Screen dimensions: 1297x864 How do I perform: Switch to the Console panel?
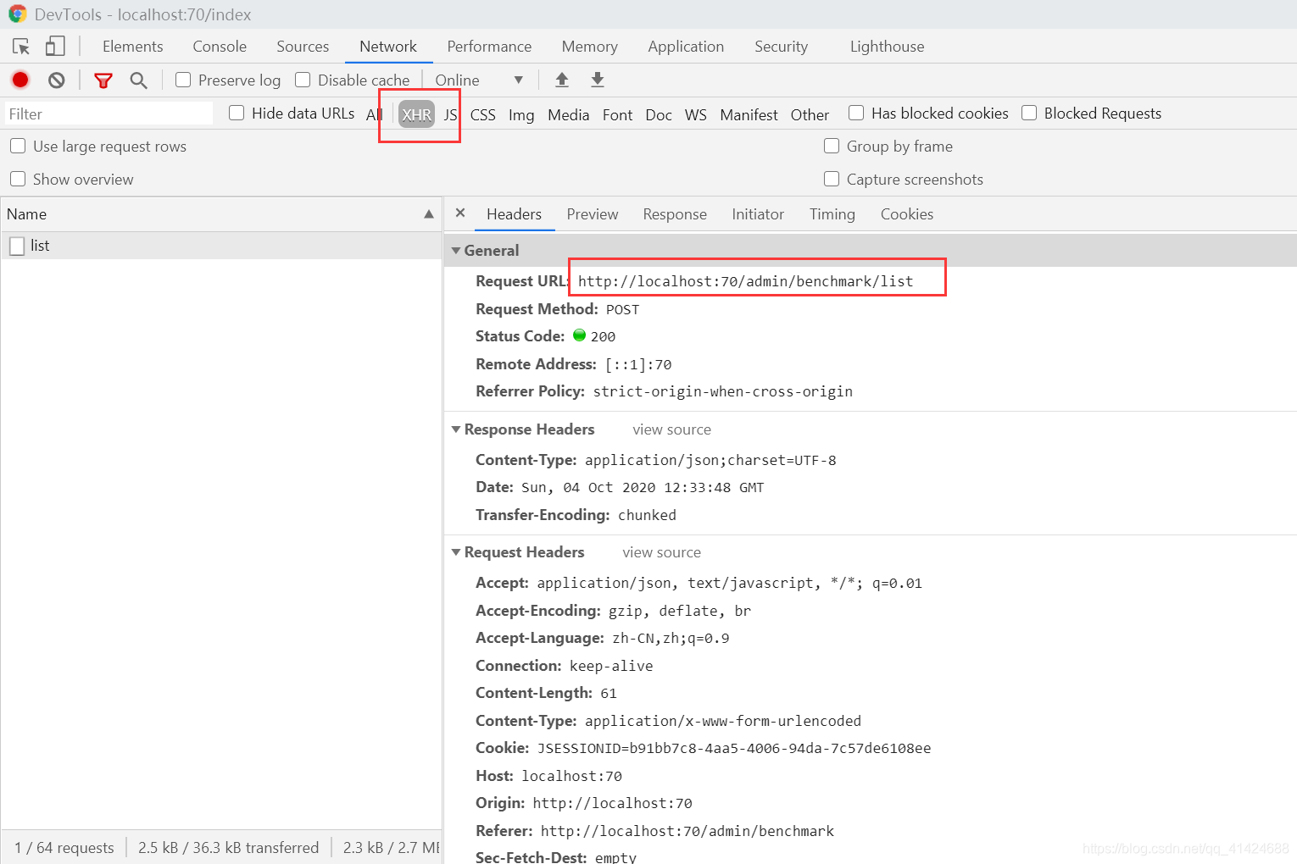pyautogui.click(x=220, y=47)
